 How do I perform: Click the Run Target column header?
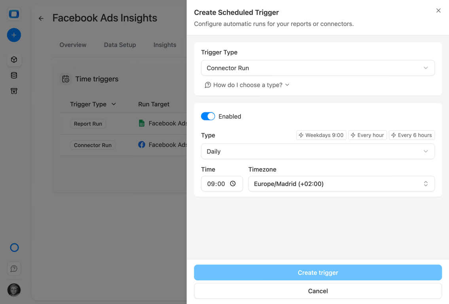click(x=154, y=104)
